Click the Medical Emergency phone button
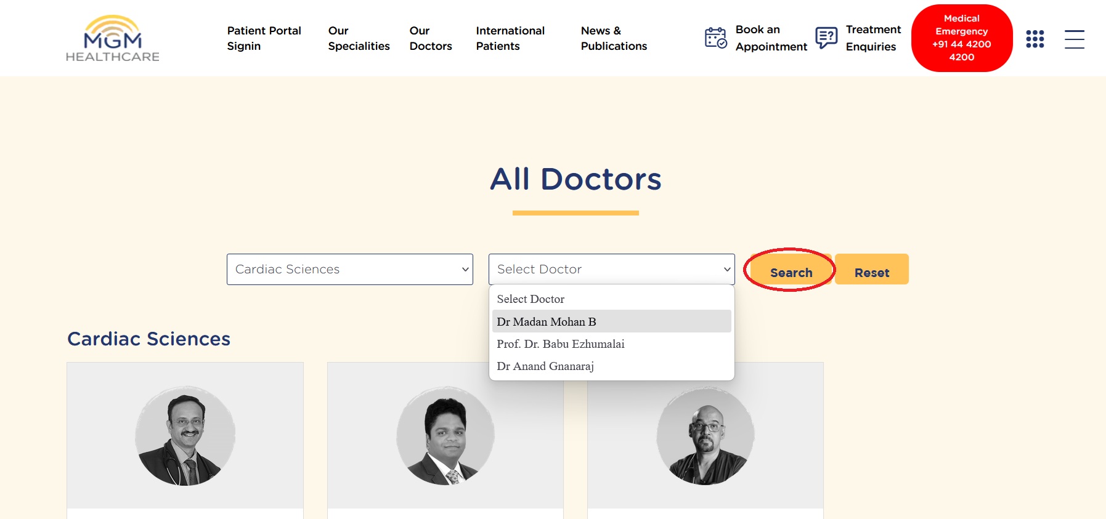 [961, 38]
